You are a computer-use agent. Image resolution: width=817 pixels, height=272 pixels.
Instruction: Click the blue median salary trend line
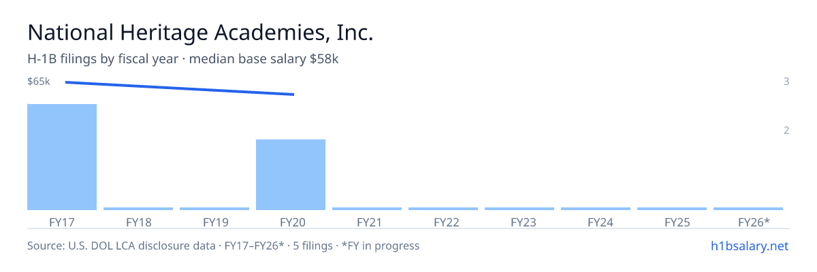tap(180, 88)
